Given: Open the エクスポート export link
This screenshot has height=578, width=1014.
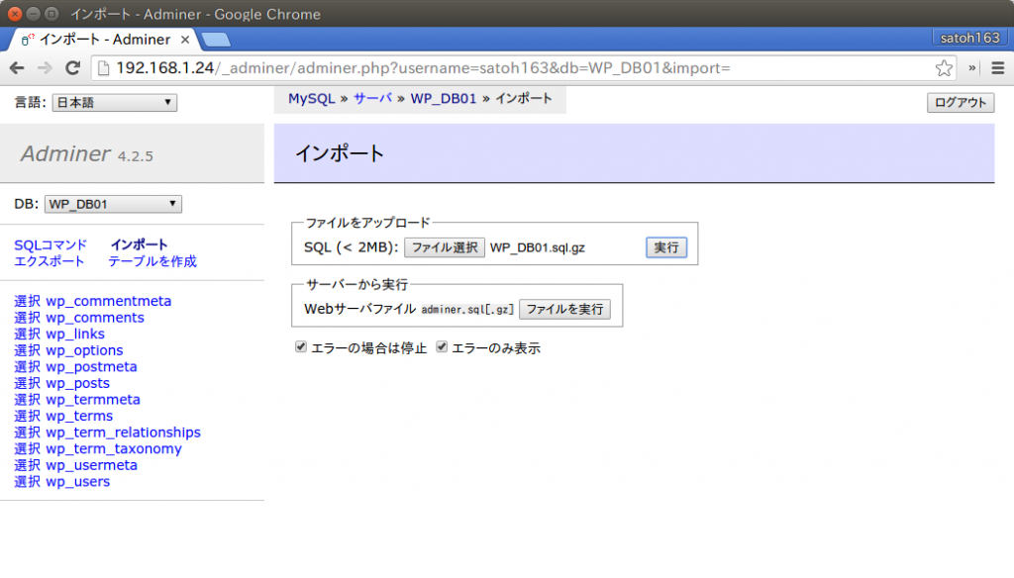Looking at the screenshot, I should pos(50,261).
